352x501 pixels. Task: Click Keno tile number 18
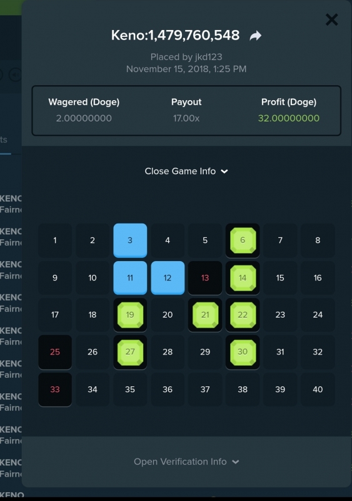93,315
